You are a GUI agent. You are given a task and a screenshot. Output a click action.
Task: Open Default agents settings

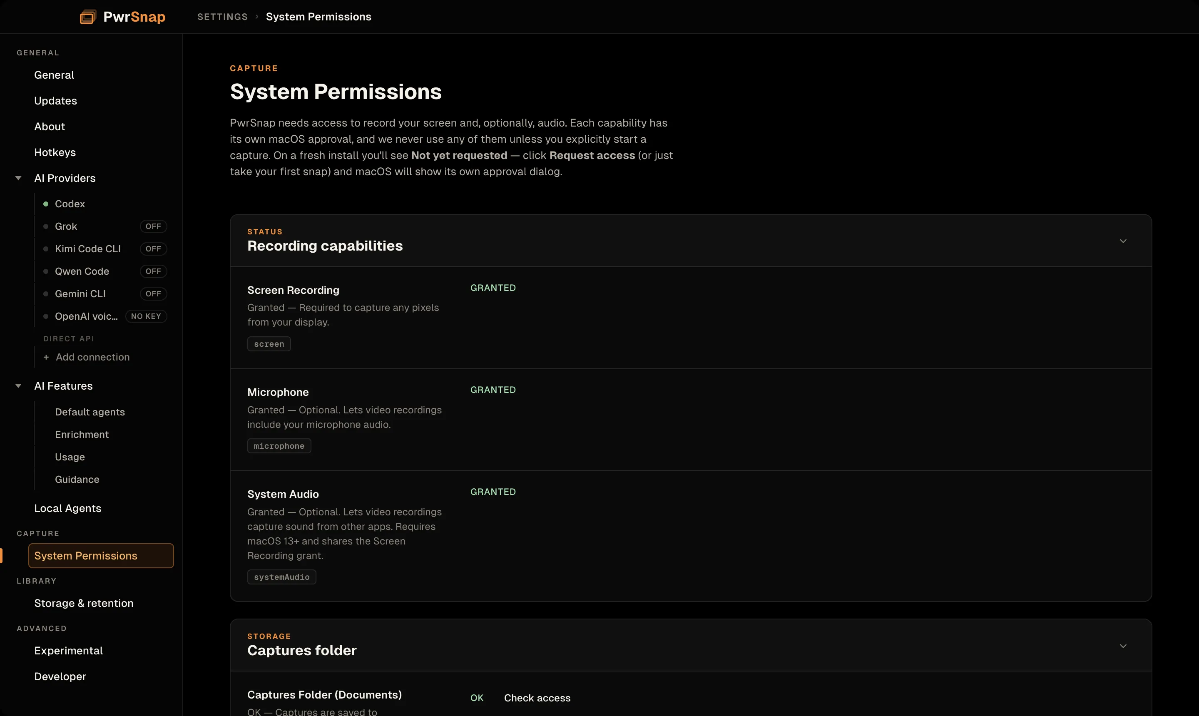coord(90,412)
